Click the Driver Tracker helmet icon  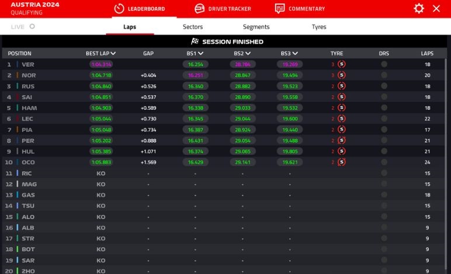pos(200,9)
